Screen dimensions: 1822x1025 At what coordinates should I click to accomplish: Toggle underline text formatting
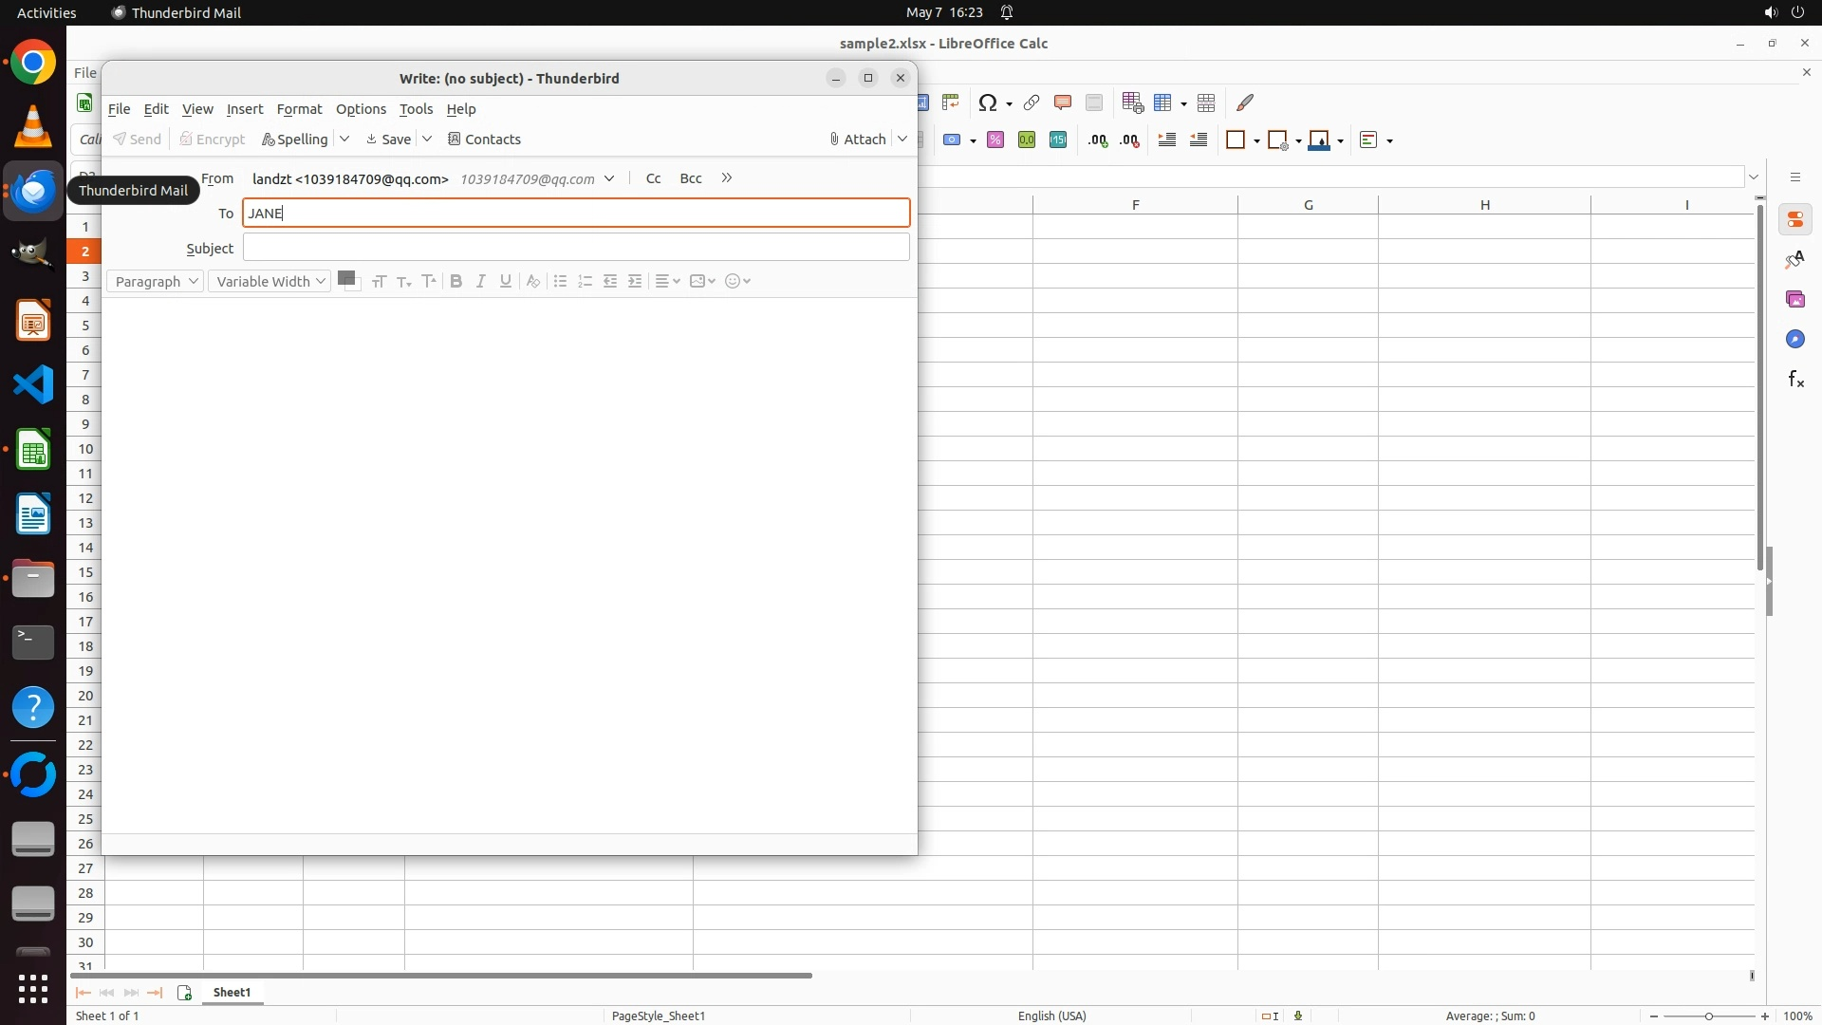click(x=506, y=281)
